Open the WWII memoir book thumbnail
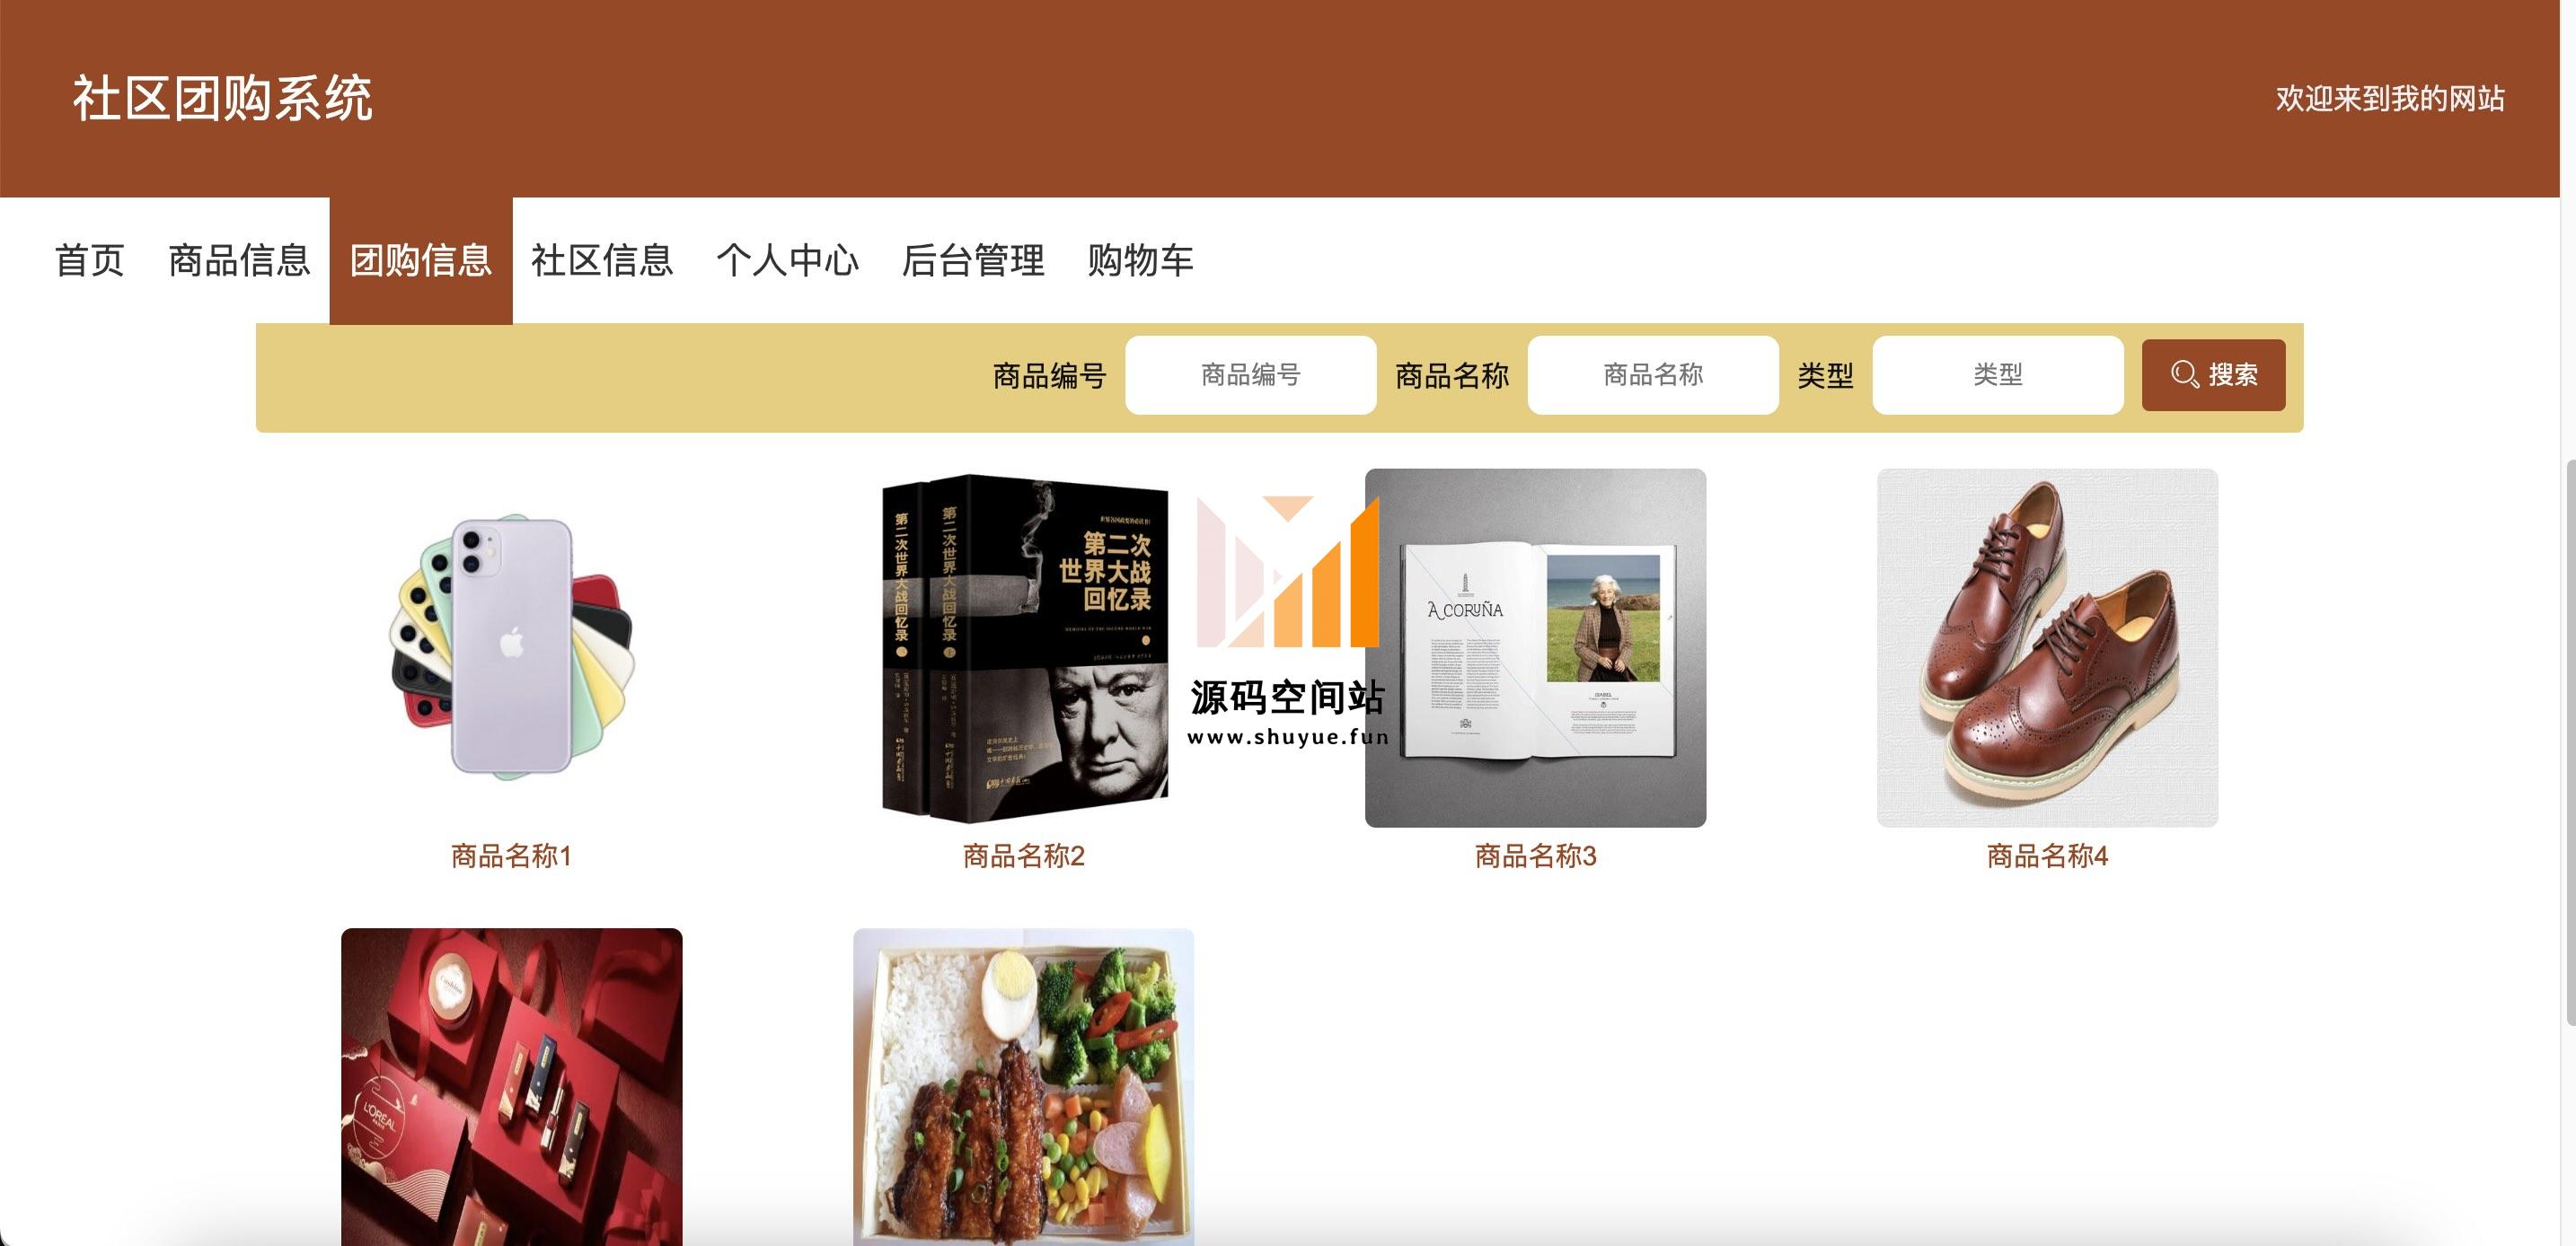2576x1246 pixels. (1024, 647)
